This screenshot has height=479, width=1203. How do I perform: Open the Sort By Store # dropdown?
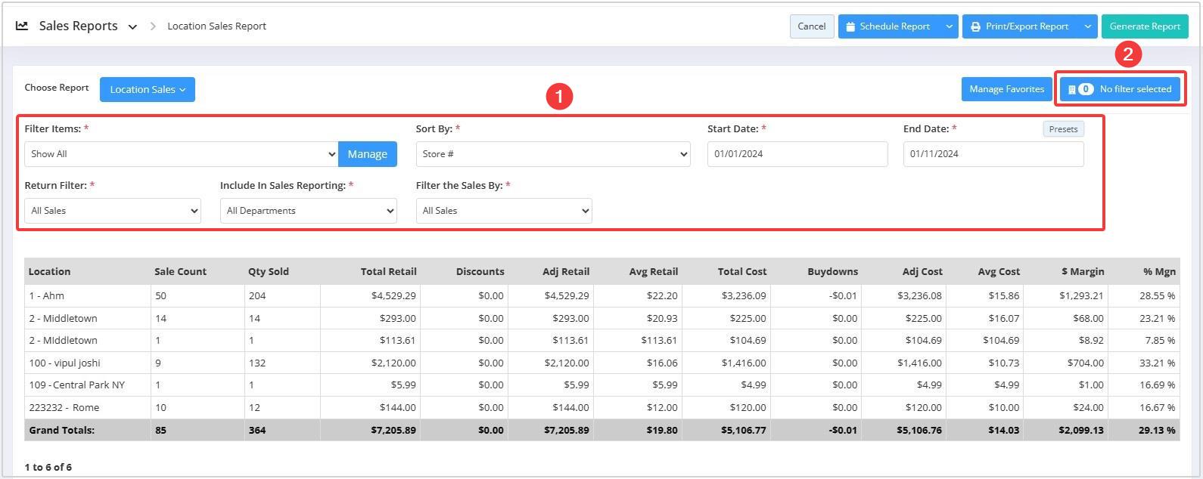pos(553,154)
